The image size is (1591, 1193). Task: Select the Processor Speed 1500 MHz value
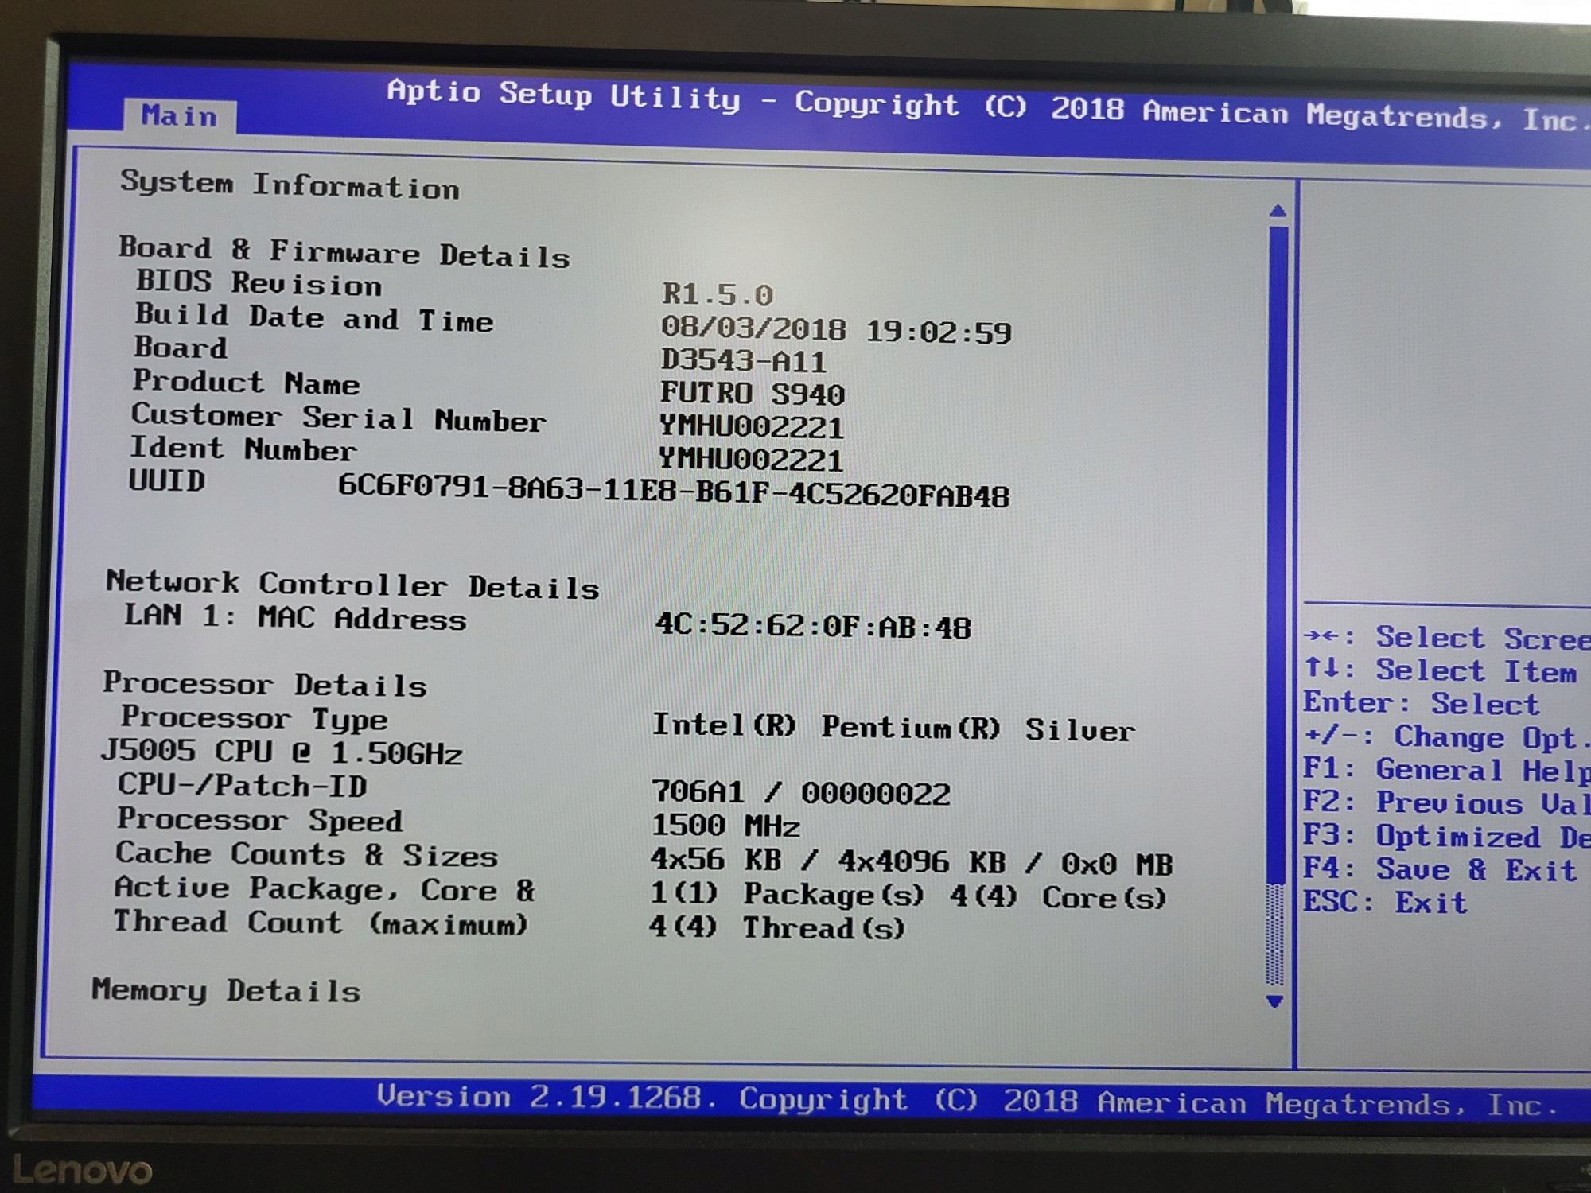coord(725,826)
